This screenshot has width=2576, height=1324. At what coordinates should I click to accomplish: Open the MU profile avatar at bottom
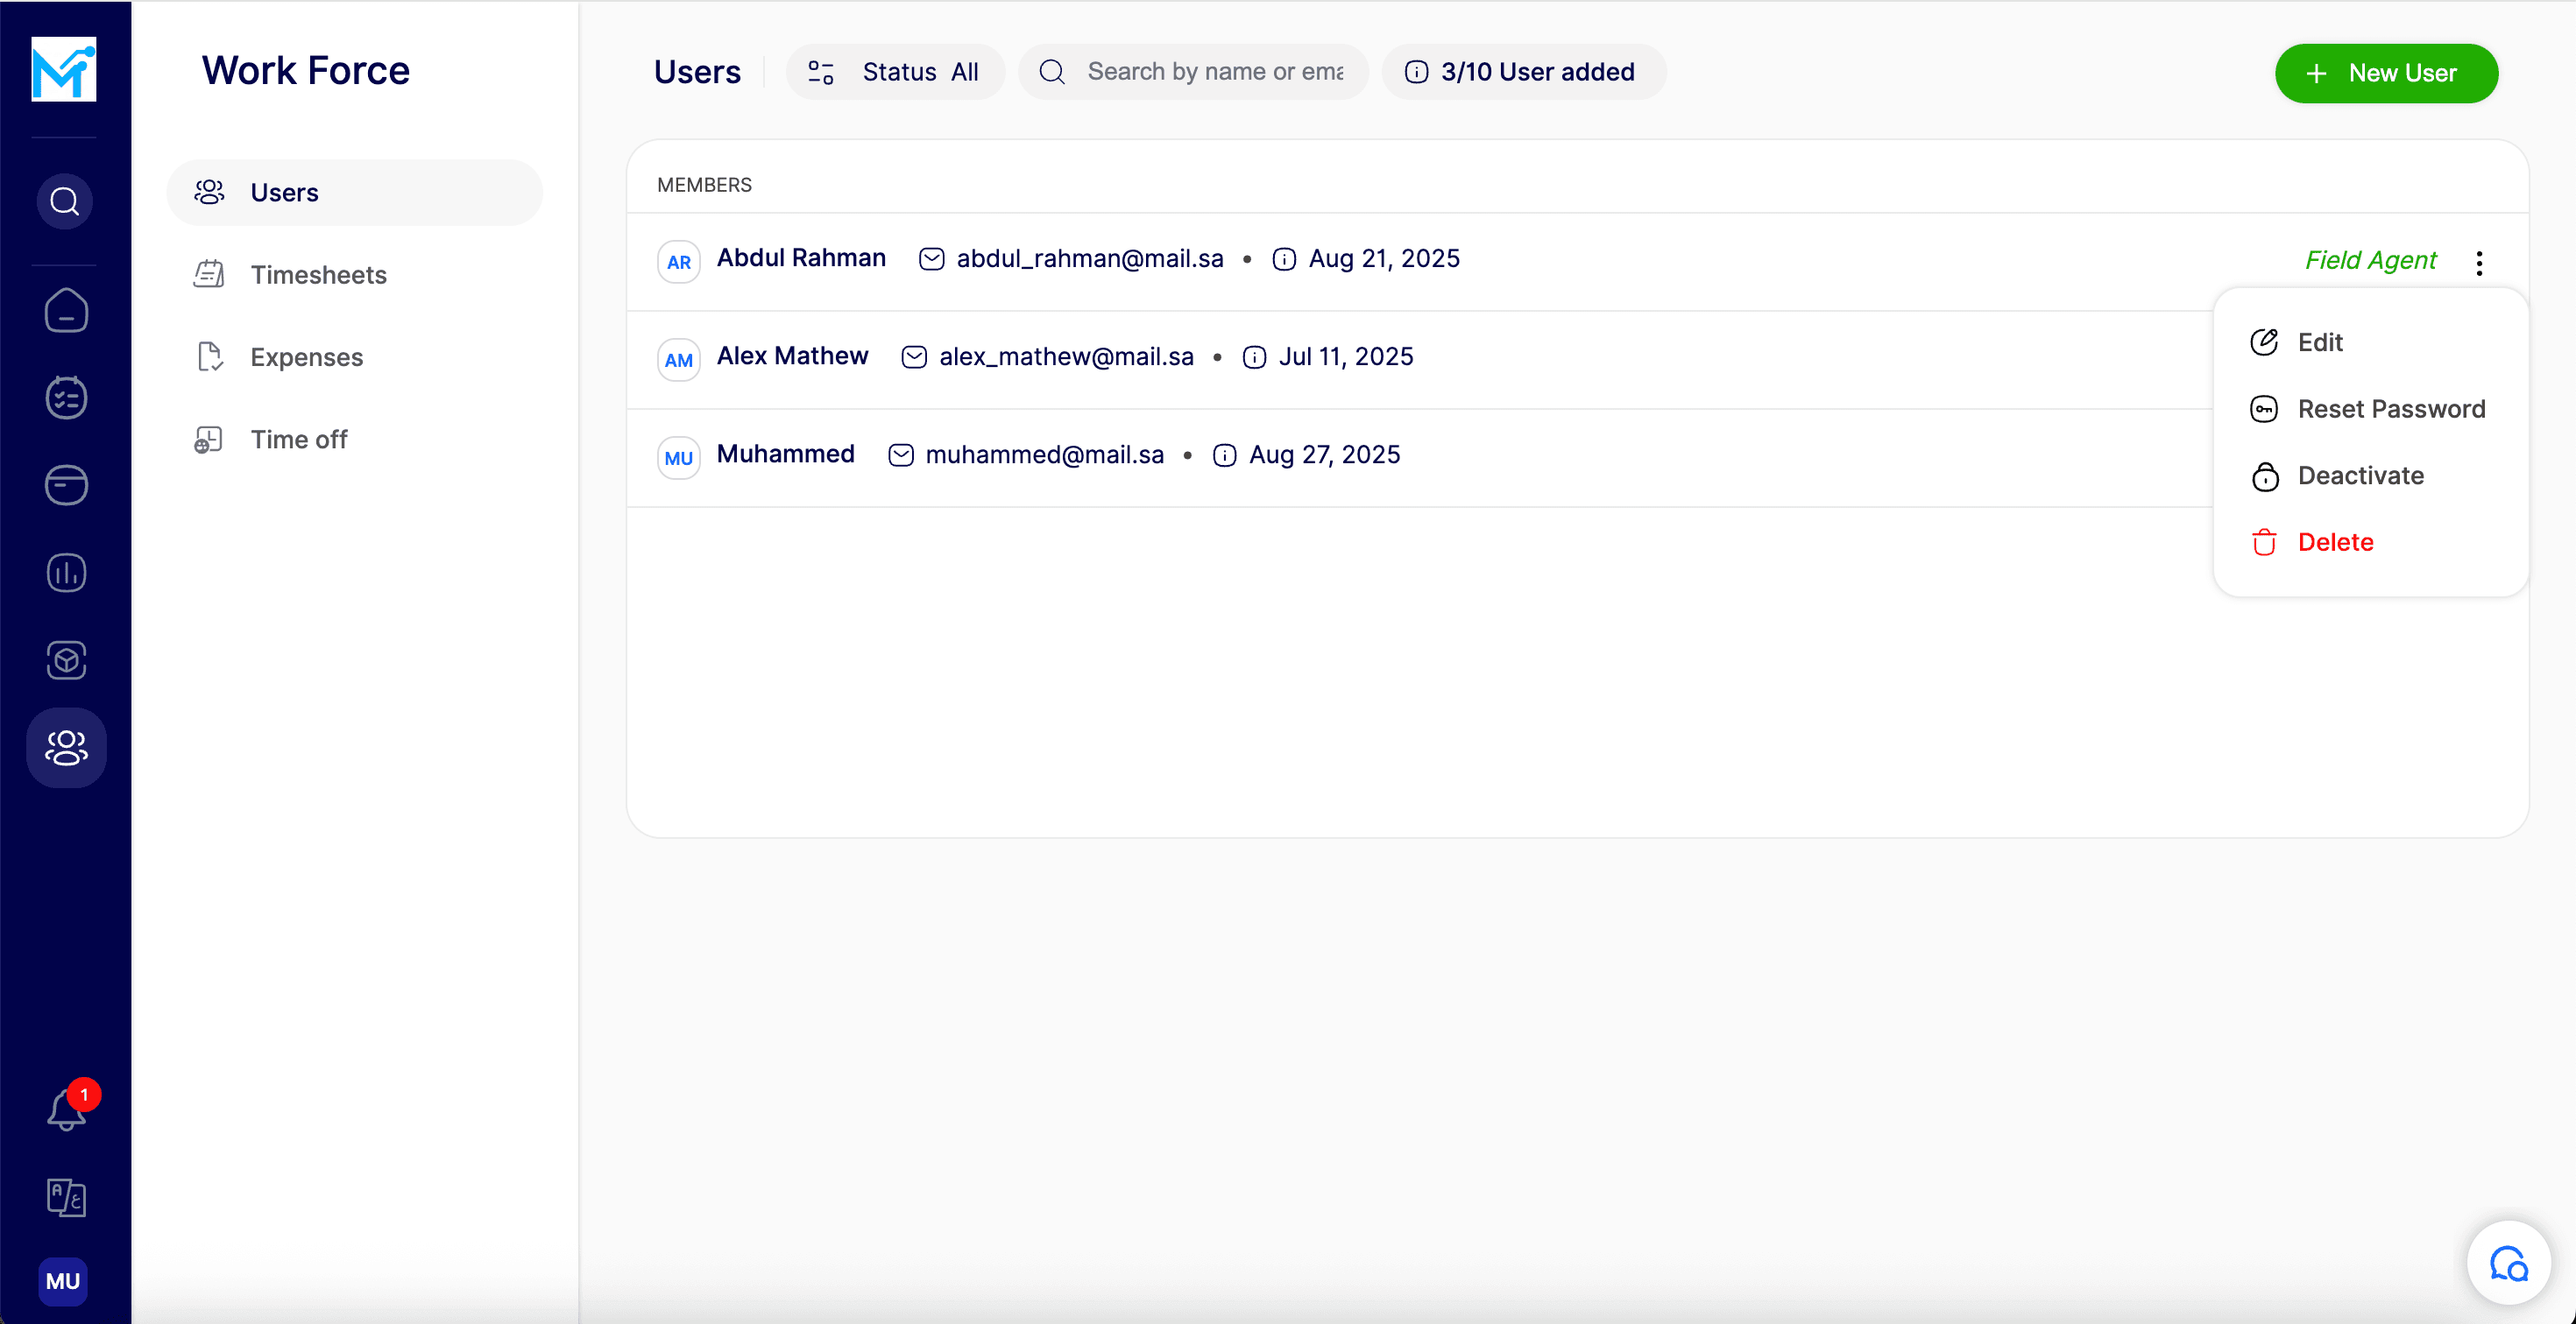(63, 1281)
